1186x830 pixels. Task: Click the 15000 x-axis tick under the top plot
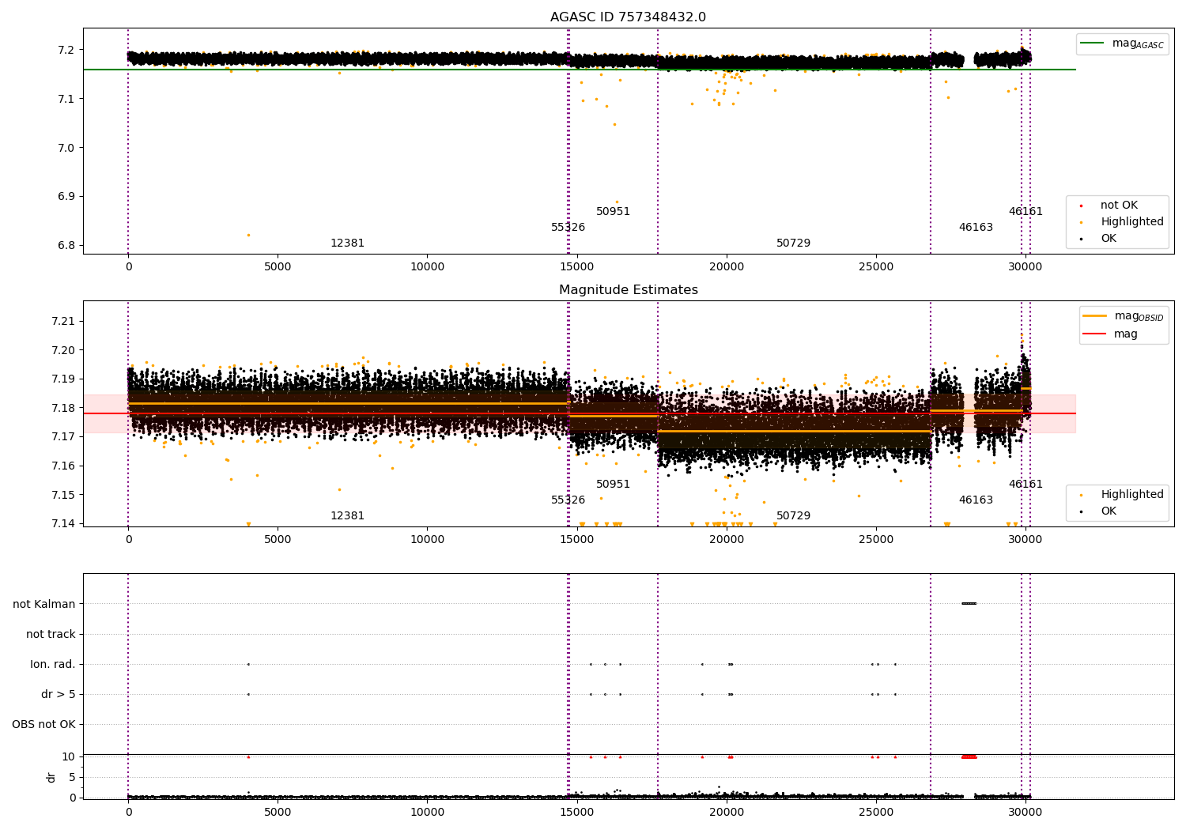pos(576,267)
